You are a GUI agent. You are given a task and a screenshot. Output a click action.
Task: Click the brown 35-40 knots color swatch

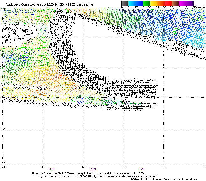pyautogui.click(x=175, y=3)
